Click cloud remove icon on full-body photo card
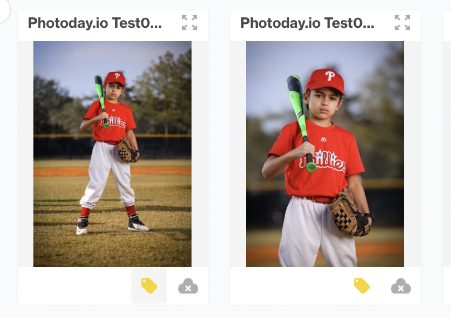This screenshot has width=451, height=318. click(188, 286)
